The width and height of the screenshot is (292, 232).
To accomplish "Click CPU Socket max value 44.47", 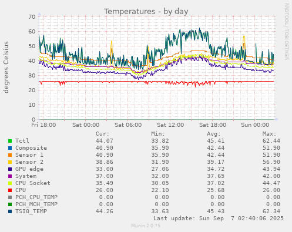I will pos(271,183).
